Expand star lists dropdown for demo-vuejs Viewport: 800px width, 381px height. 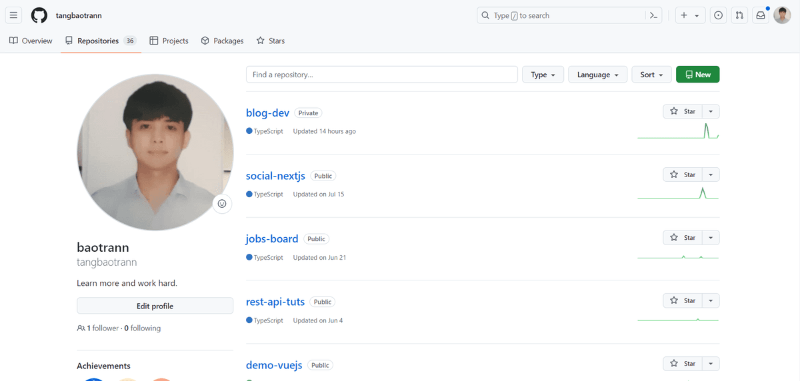[x=711, y=364]
